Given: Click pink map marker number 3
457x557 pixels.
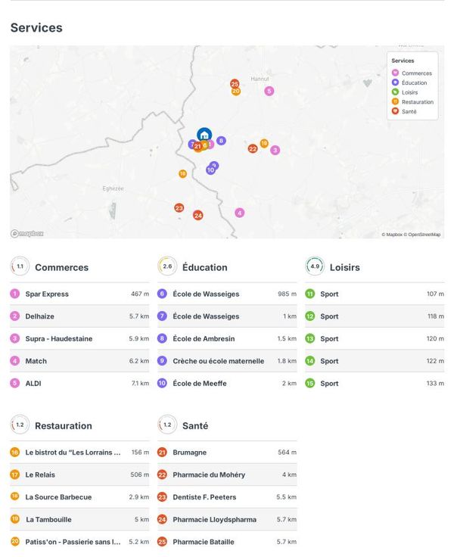Looking at the screenshot, I should click(275, 150).
